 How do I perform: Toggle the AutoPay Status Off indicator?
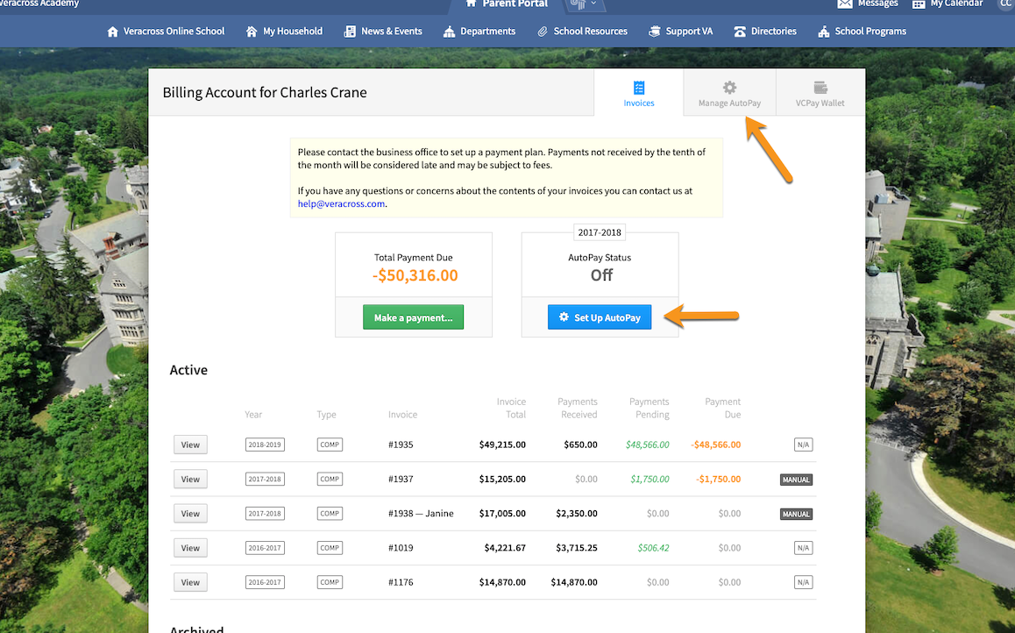click(600, 274)
